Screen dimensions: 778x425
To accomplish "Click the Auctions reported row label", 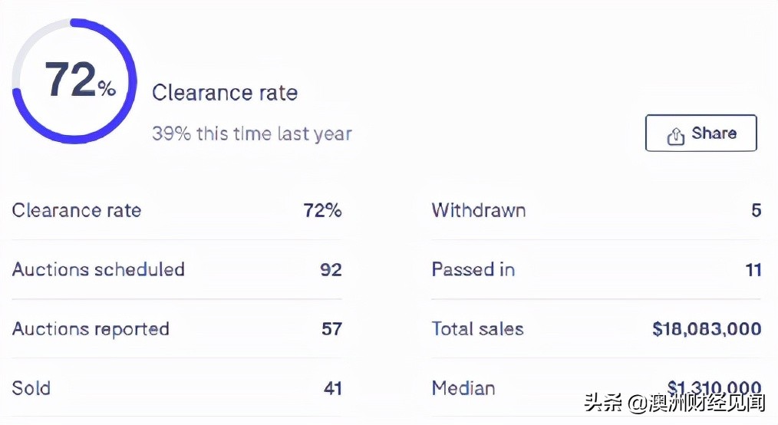I will pyautogui.click(x=91, y=329).
